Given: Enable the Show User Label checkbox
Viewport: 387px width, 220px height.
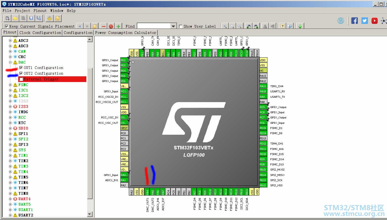Looking at the screenshot, I should click(181, 26).
